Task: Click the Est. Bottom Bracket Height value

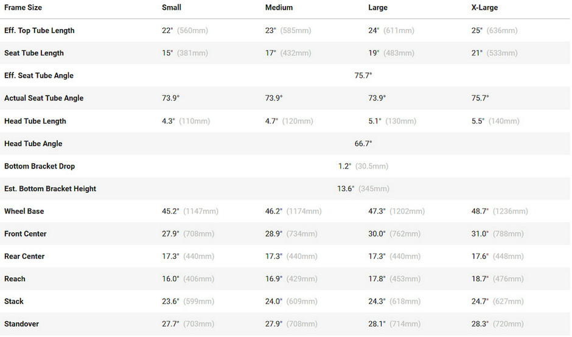Action: (363, 189)
